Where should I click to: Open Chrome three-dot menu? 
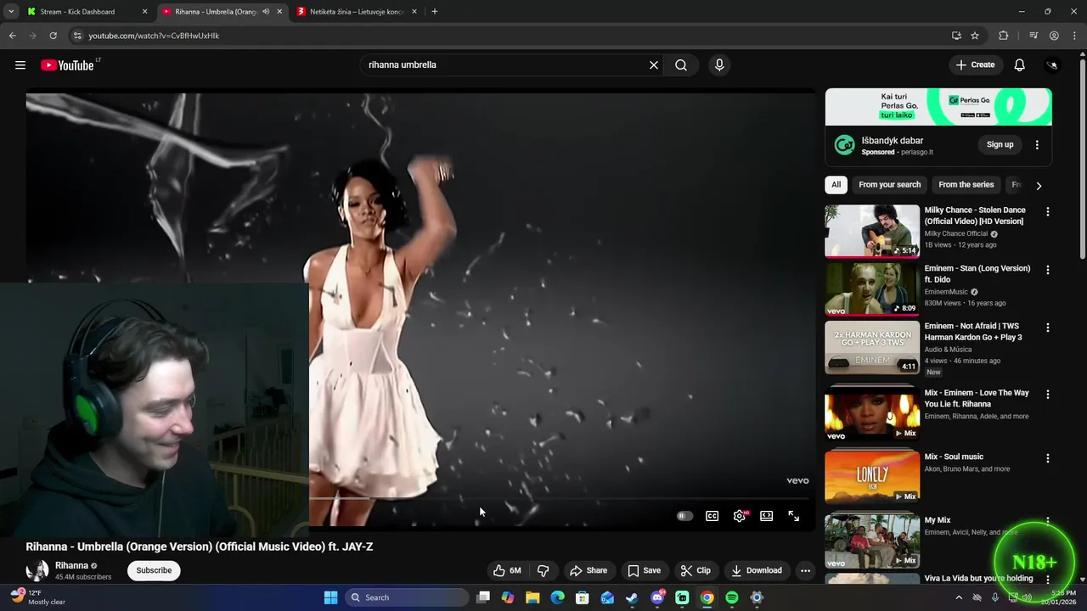pyautogui.click(x=1074, y=36)
